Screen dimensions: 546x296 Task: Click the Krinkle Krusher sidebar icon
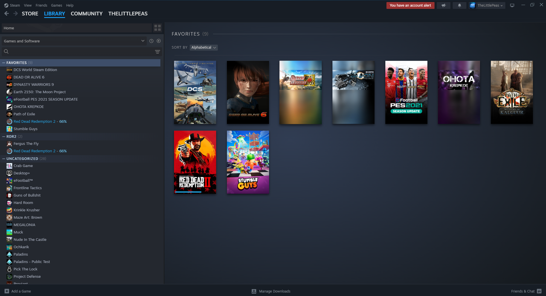(9, 210)
